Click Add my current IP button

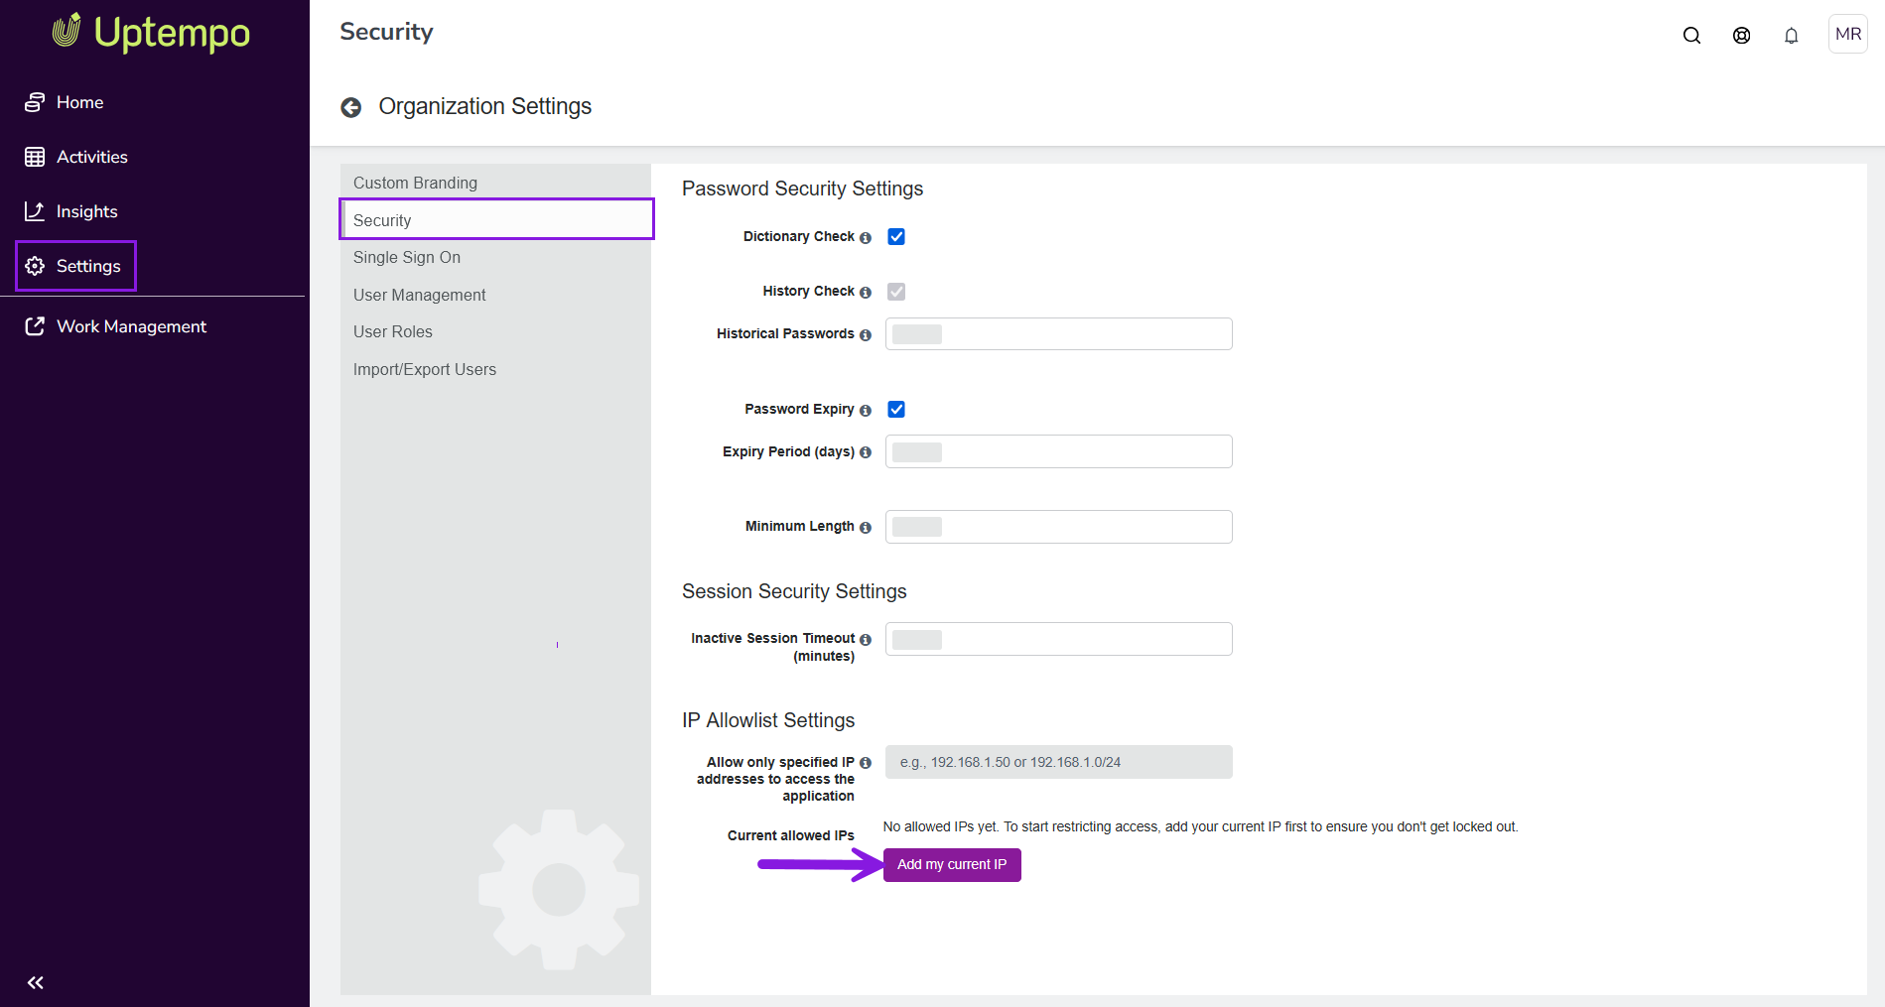click(x=952, y=864)
